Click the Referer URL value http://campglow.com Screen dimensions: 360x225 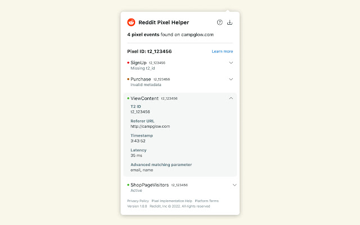pos(150,126)
